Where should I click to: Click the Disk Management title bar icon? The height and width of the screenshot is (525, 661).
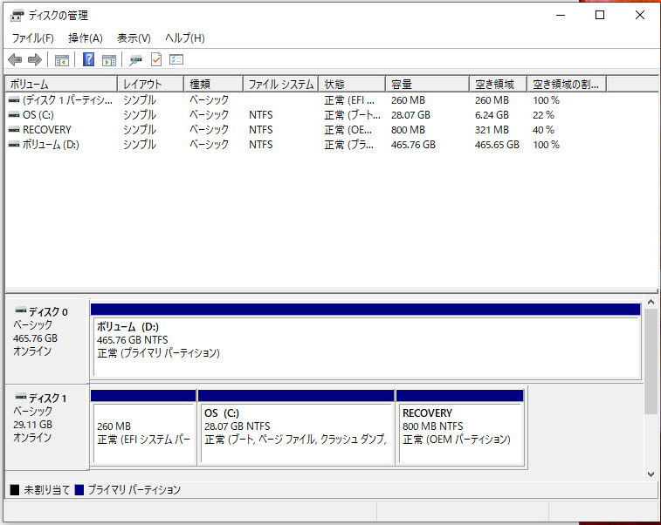(x=17, y=16)
